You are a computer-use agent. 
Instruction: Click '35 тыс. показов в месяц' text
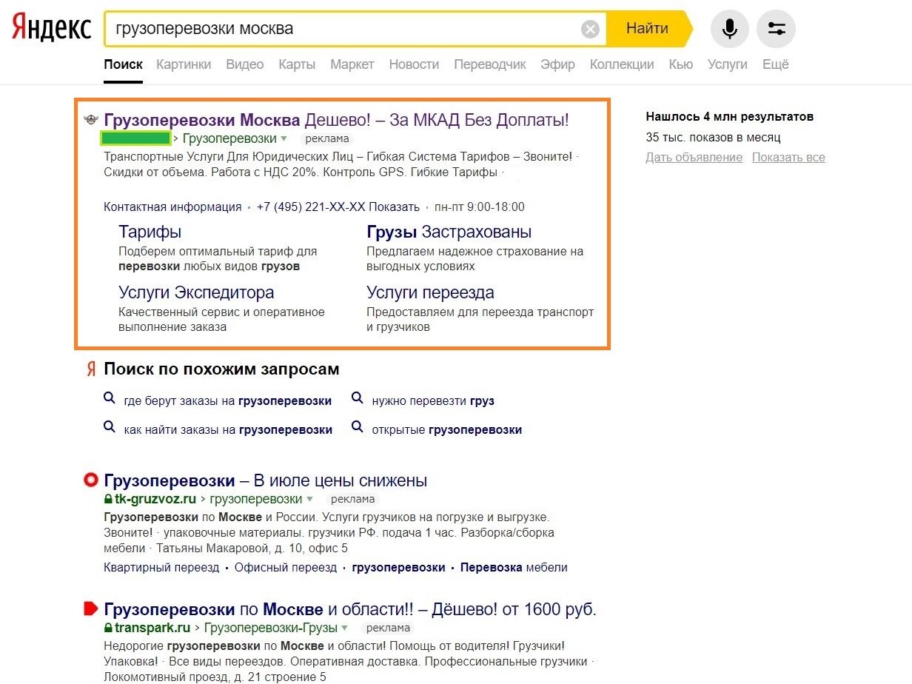pos(713,137)
